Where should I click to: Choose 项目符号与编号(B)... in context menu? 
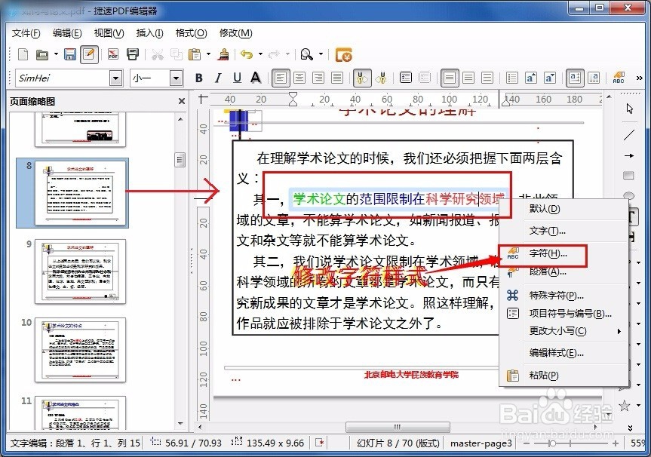[x=563, y=314]
